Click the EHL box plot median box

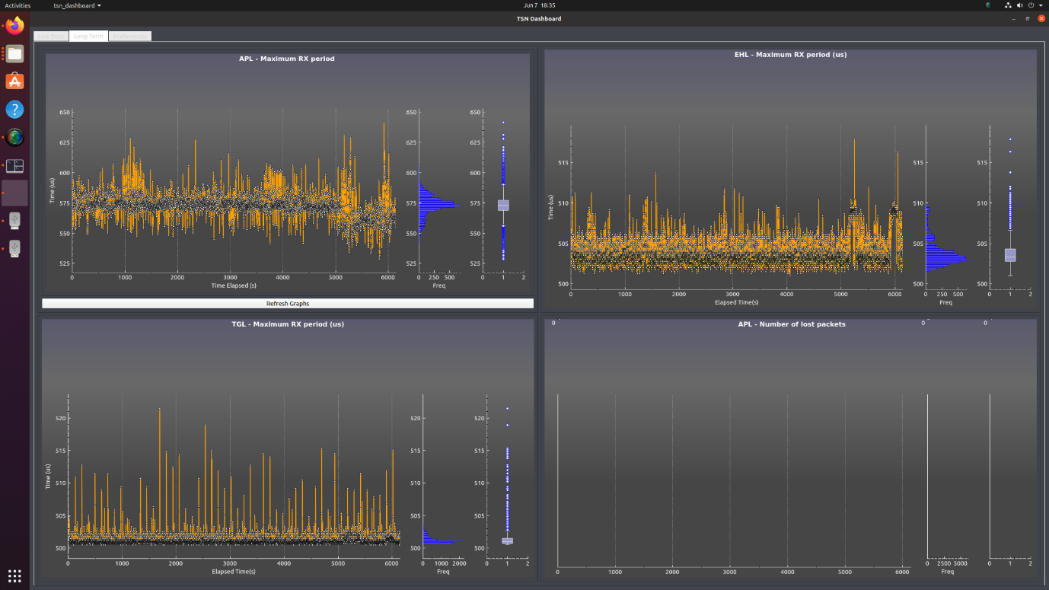(x=1010, y=255)
